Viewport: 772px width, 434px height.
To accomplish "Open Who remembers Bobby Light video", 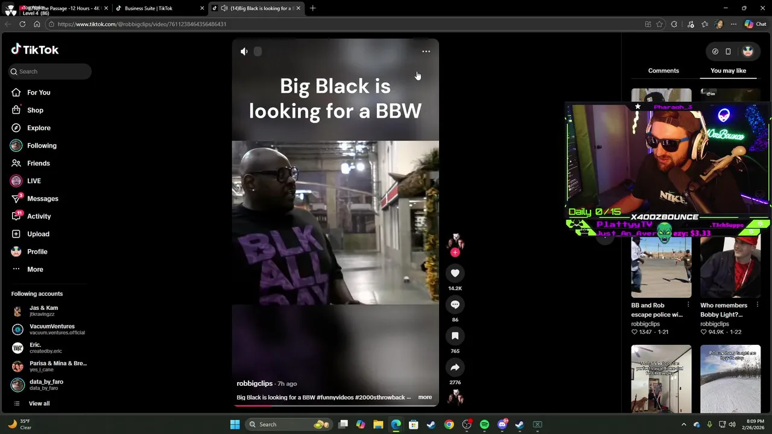I will click(x=730, y=266).
